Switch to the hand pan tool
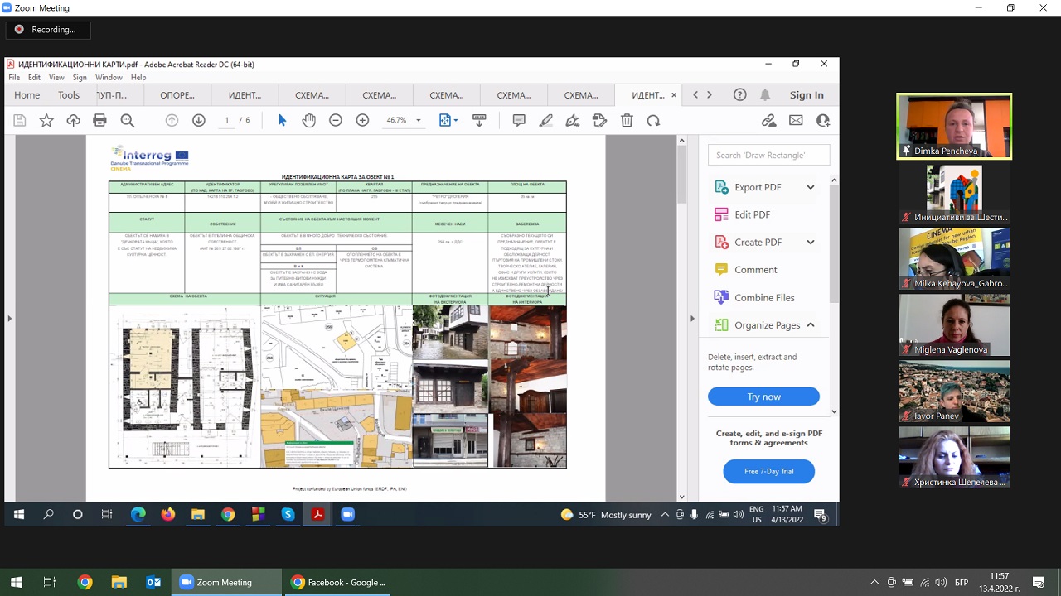The image size is (1061, 596). point(308,120)
